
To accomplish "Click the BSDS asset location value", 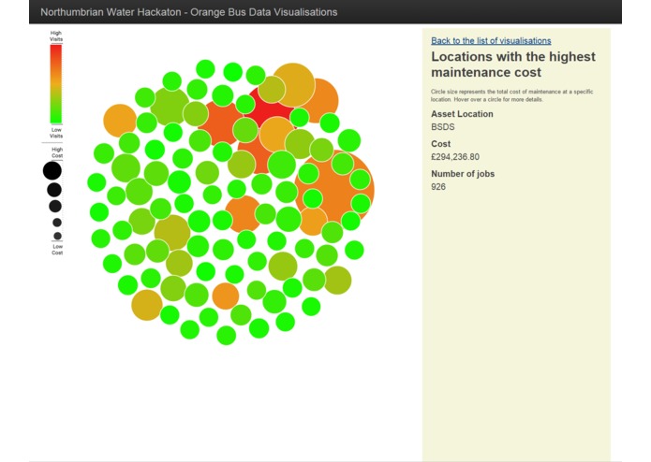I will (442, 127).
